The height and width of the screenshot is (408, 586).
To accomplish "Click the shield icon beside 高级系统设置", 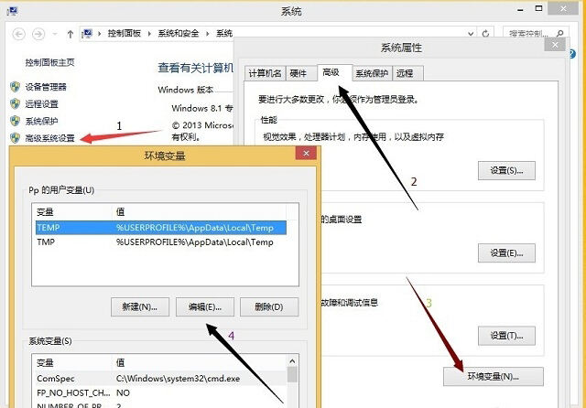I will pos(15,138).
